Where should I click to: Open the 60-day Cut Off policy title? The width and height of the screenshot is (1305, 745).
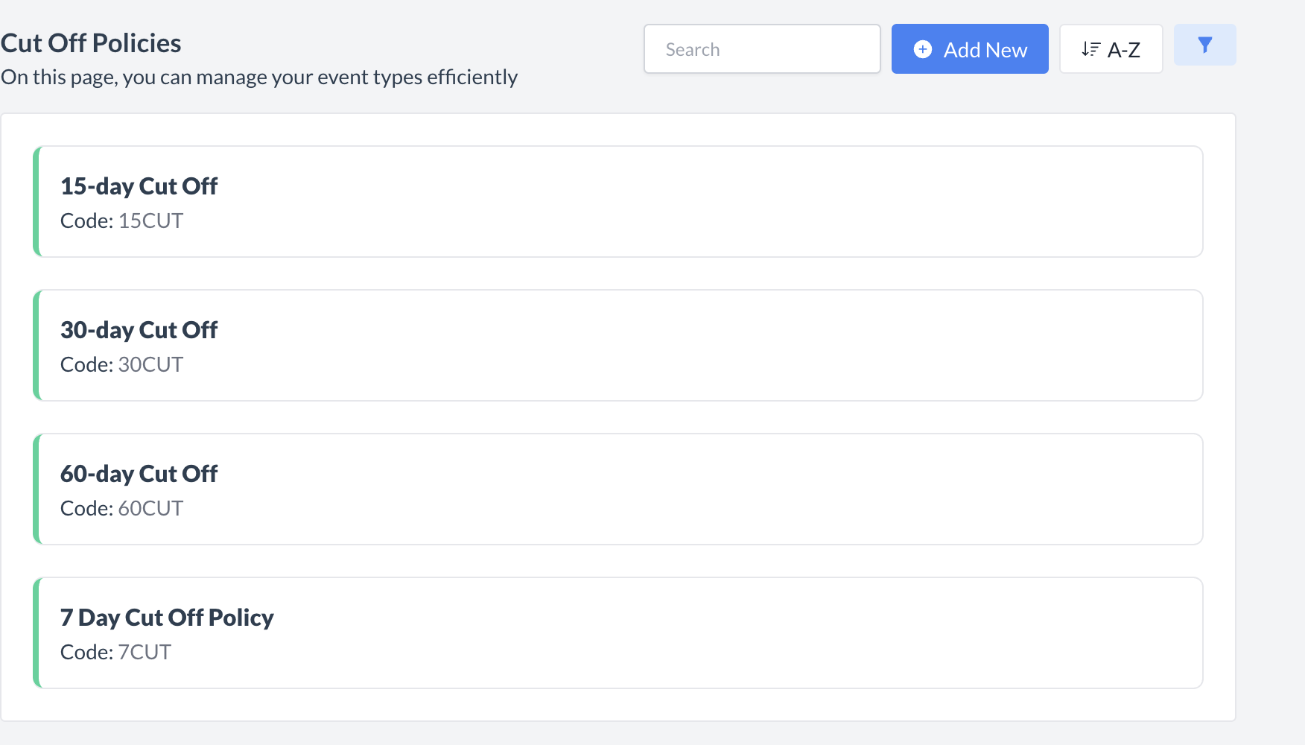click(139, 474)
